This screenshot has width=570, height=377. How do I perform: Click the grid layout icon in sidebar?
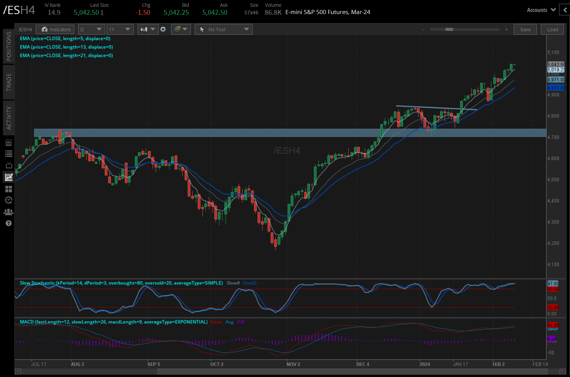point(9,189)
